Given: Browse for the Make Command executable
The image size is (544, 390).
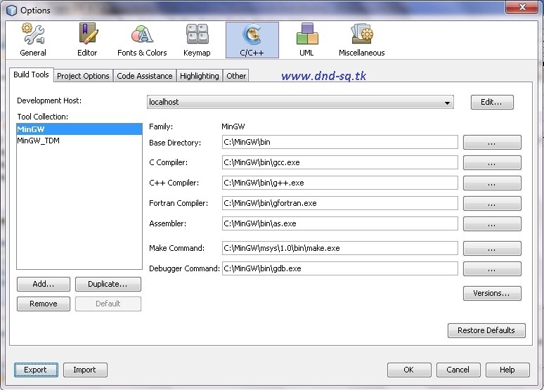Looking at the screenshot, I should pyautogui.click(x=492, y=249).
